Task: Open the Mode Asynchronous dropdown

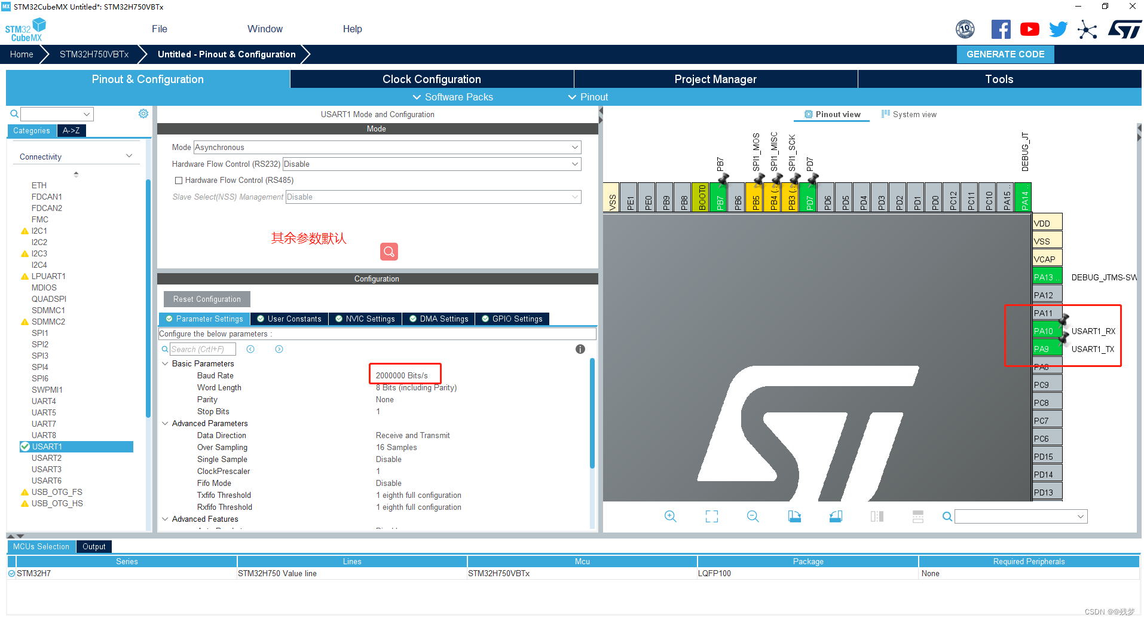Action: coord(387,148)
